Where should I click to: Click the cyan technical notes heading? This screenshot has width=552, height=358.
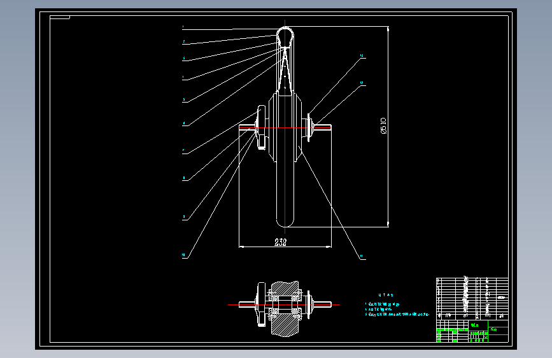point(386,296)
